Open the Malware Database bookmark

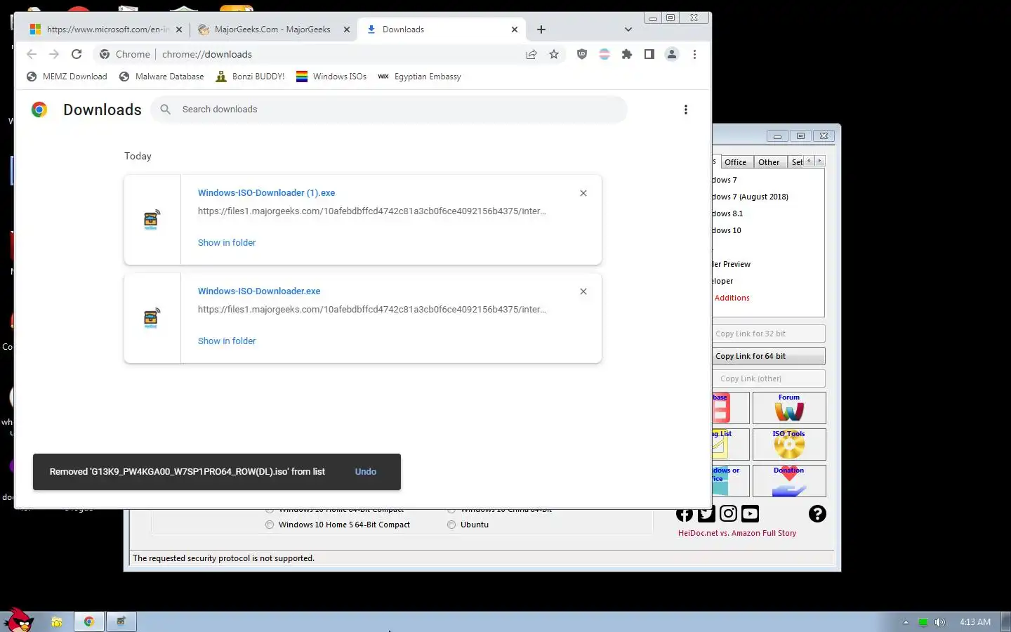[x=161, y=77]
